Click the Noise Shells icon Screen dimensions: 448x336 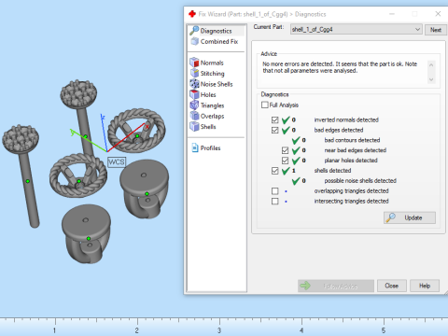[x=194, y=84]
